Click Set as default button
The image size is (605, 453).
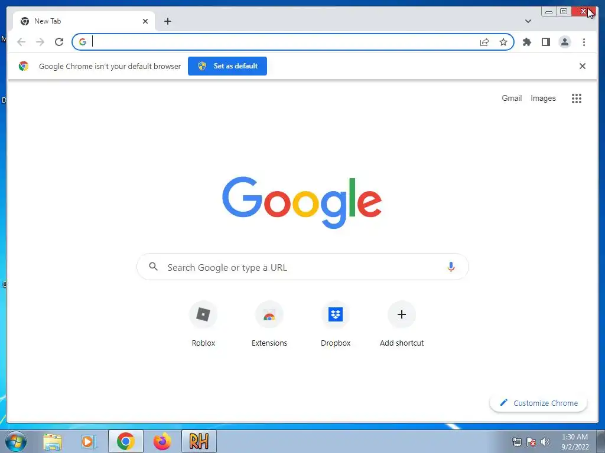pyautogui.click(x=227, y=66)
